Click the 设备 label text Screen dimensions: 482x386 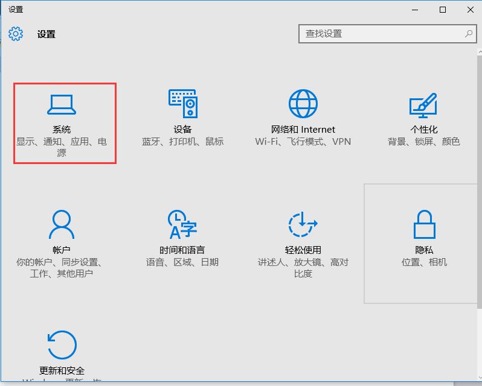coord(182,130)
